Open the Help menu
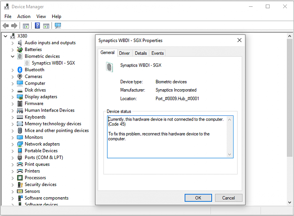 click(56, 16)
